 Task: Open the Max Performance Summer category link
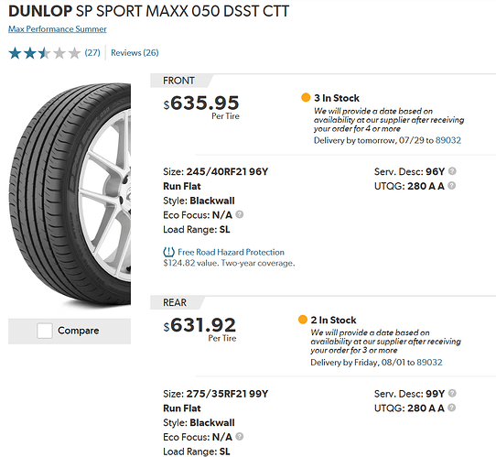(x=58, y=29)
